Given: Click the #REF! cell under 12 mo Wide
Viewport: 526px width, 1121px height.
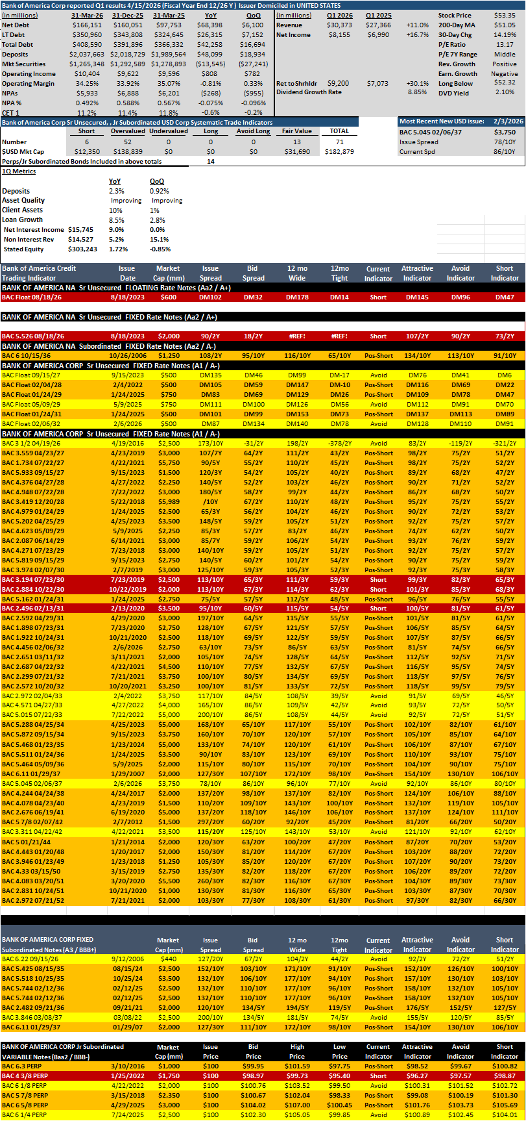Looking at the screenshot, I should click(297, 336).
